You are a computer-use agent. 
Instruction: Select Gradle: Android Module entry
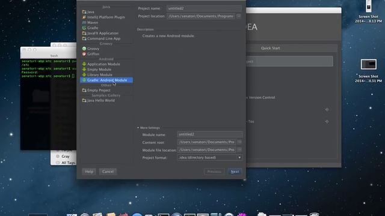click(x=106, y=80)
